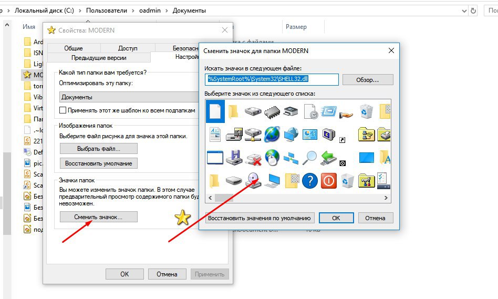
Task: Select the small shortcut arrow overlay icon
Action: 343,140
